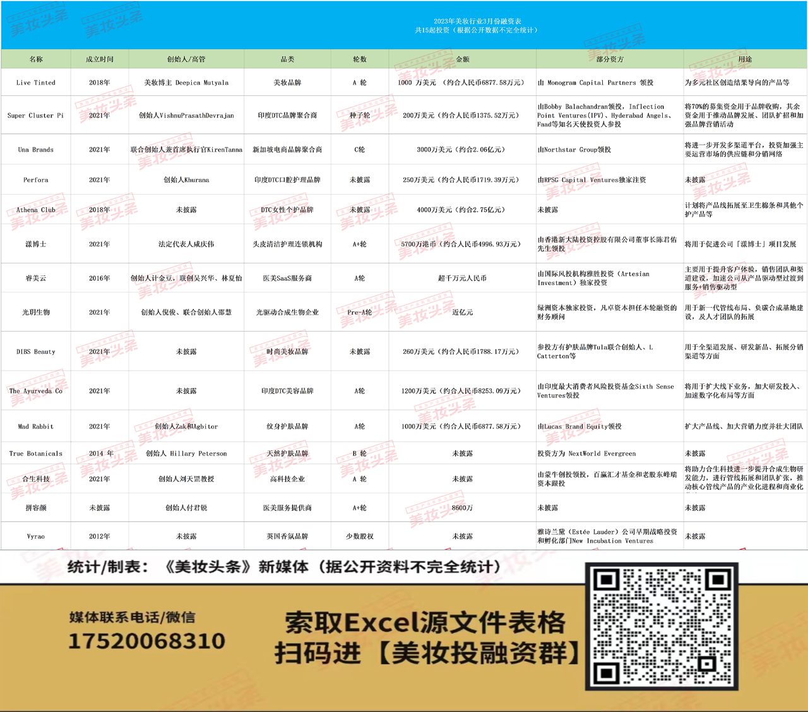Image resolution: width=808 pixels, height=712 pixels.
Task: Click the phone number 17520068310
Action: (x=146, y=641)
